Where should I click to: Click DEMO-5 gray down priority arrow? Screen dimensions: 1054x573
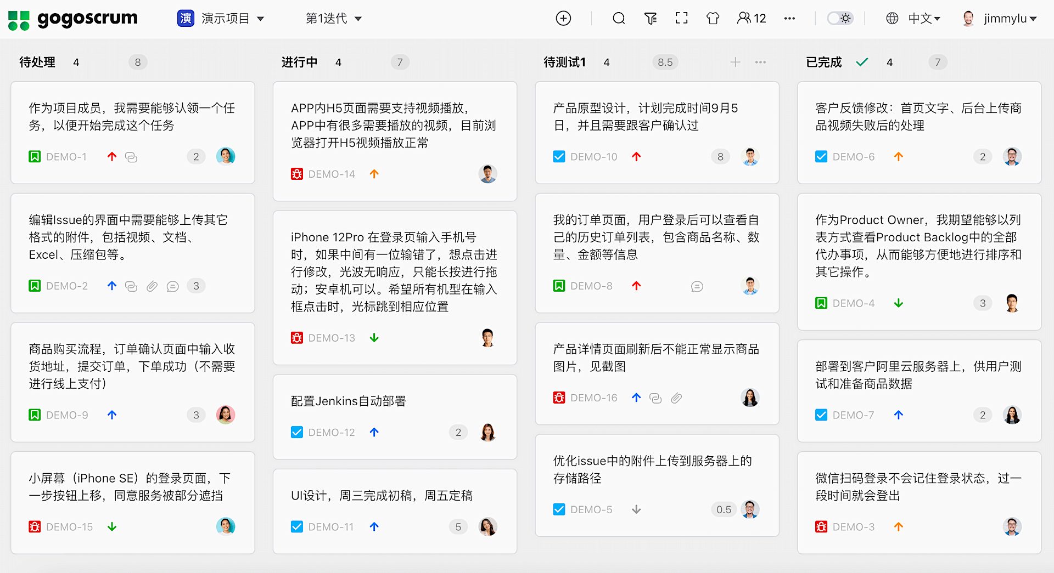(636, 509)
